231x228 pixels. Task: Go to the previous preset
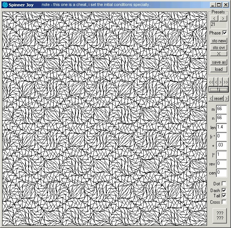pyautogui.click(x=214, y=18)
